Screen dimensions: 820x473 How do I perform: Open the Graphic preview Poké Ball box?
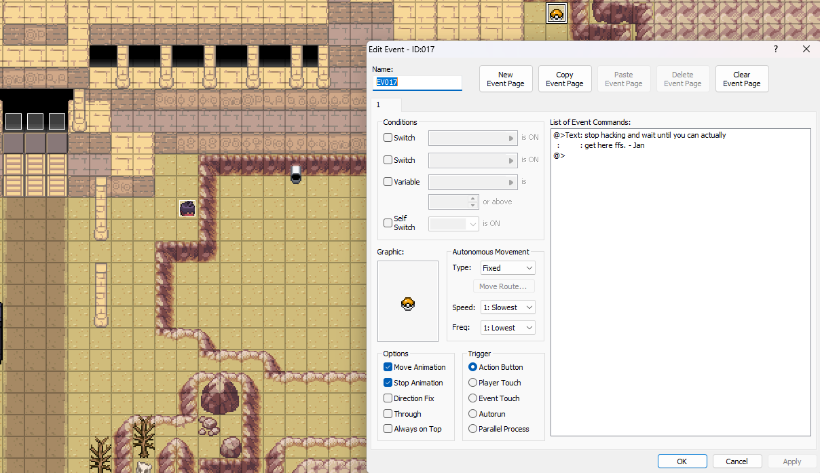[x=407, y=301]
